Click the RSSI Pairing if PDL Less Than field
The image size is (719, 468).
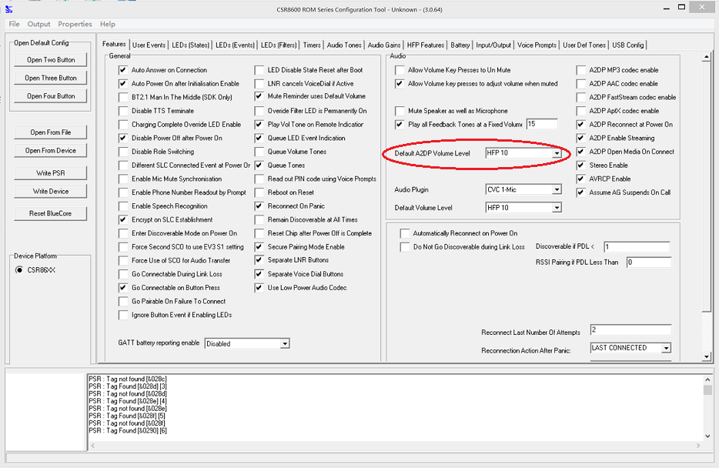(x=649, y=262)
